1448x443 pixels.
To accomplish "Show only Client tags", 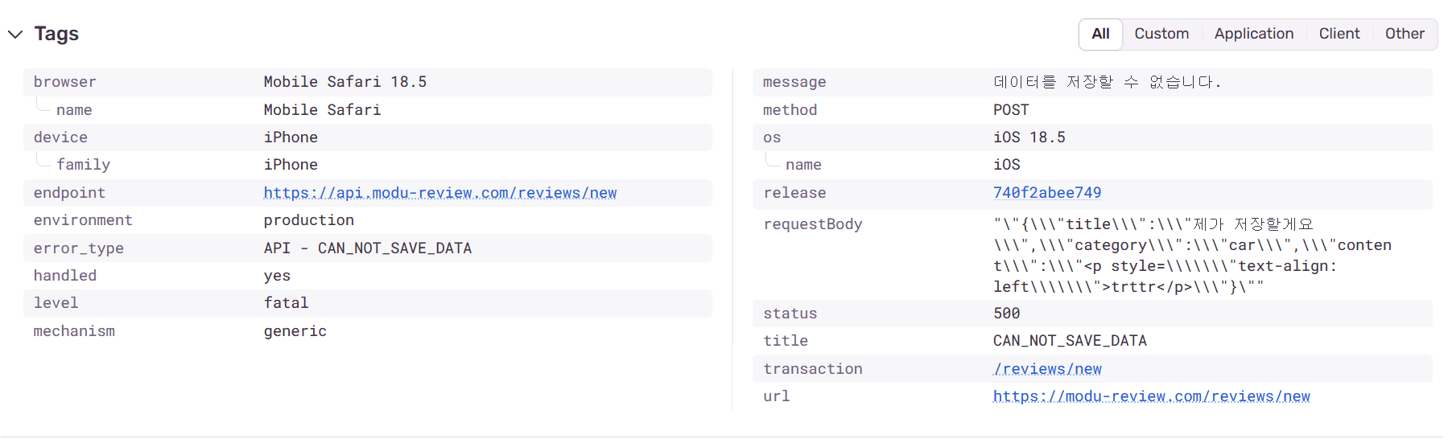I will (1339, 34).
